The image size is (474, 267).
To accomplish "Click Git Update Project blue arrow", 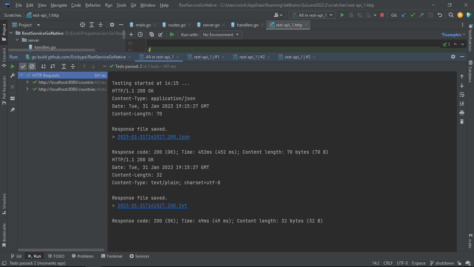I will pos(404,15).
